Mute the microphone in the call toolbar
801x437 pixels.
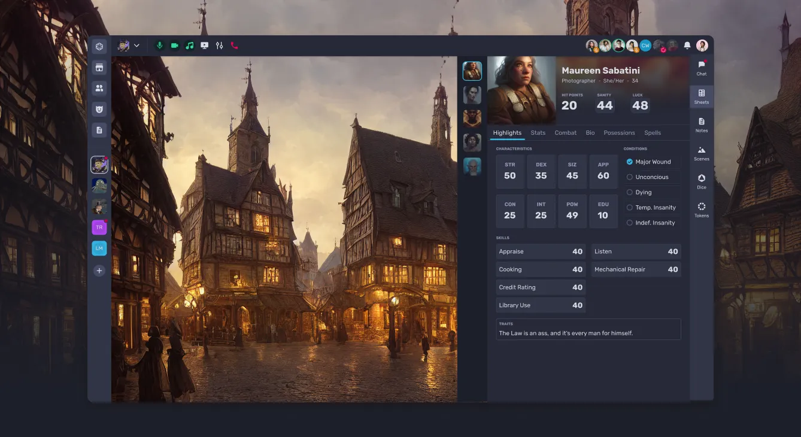point(159,45)
